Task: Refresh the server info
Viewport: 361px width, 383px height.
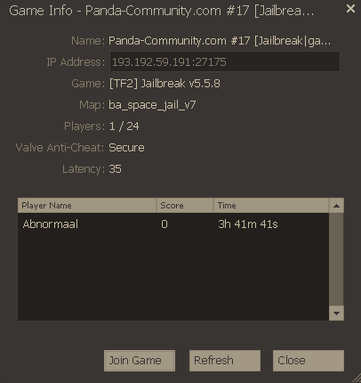Action: pos(225,361)
